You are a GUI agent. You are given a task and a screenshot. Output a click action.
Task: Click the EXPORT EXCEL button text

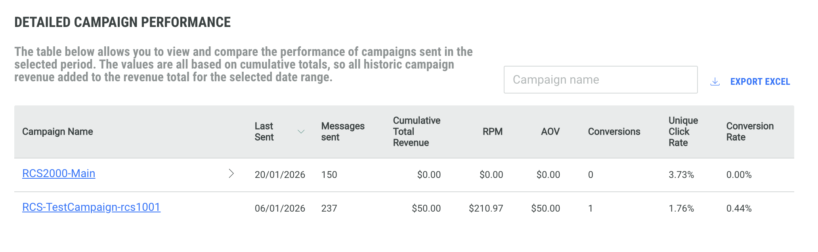tap(760, 82)
